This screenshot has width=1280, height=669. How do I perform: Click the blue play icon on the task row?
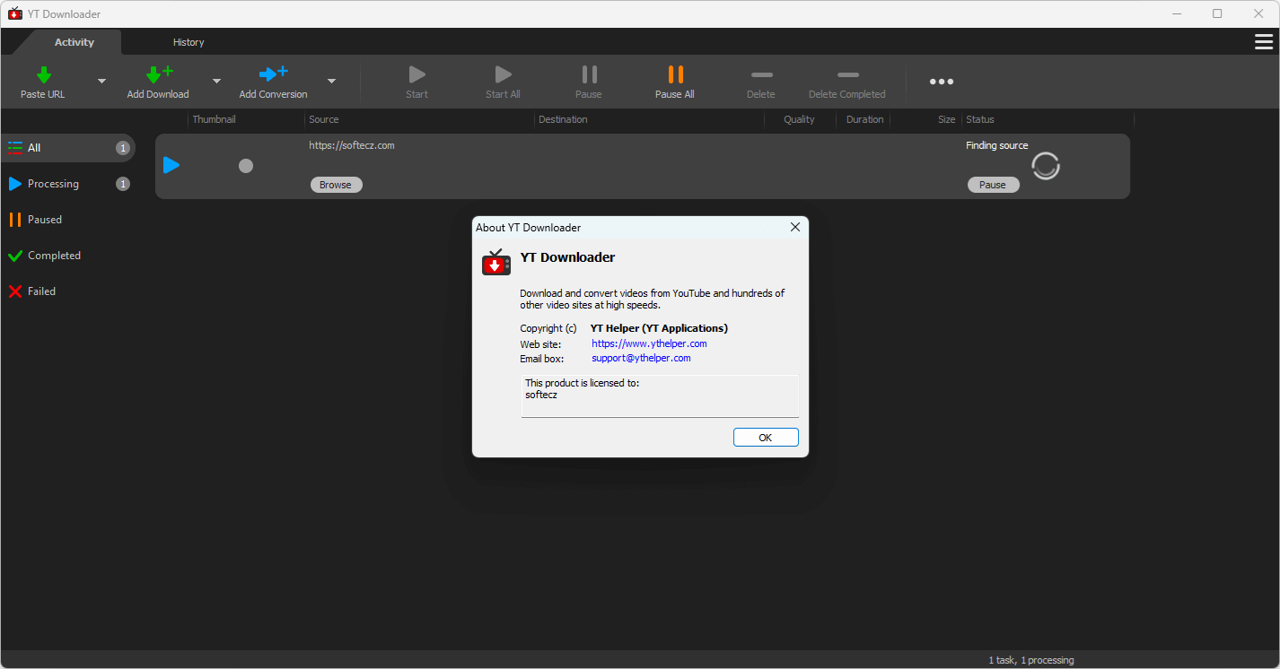tap(171, 165)
